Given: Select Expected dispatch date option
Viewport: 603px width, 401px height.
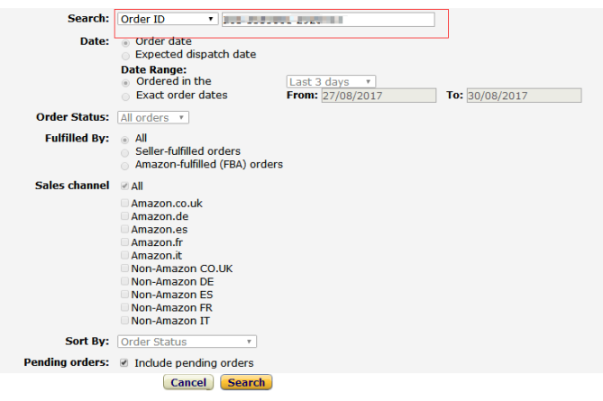Looking at the screenshot, I should 125,56.
